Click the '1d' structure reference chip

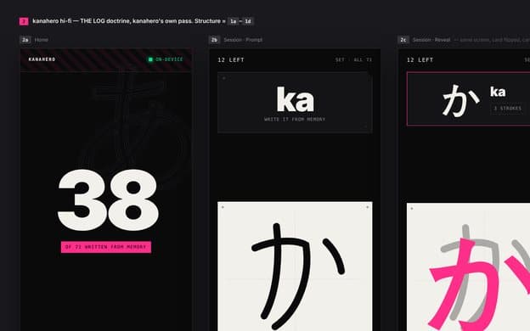248,21
